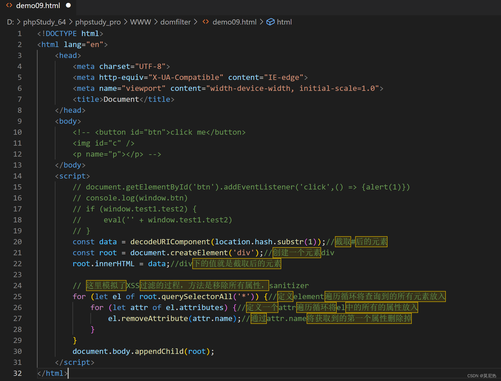Screen dimensions: 501x381
Task: Click 'querySelectorAll' on line 25
Action: tap(197, 297)
